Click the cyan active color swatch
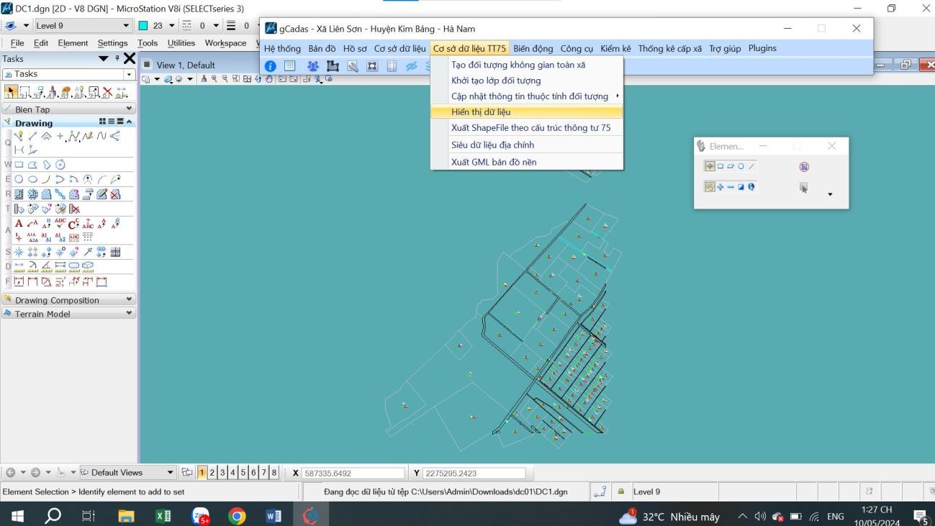Viewport: 935px width, 526px height. tap(143, 26)
